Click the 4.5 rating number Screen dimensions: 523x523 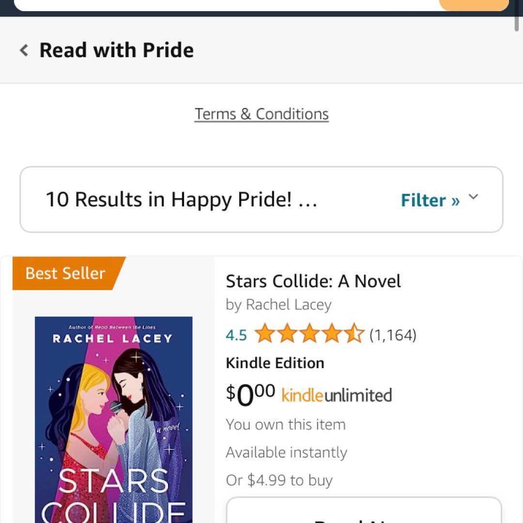point(236,335)
